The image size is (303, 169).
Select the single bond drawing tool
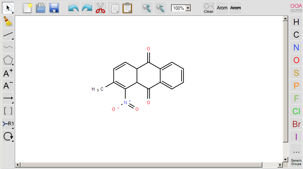(x=8, y=34)
